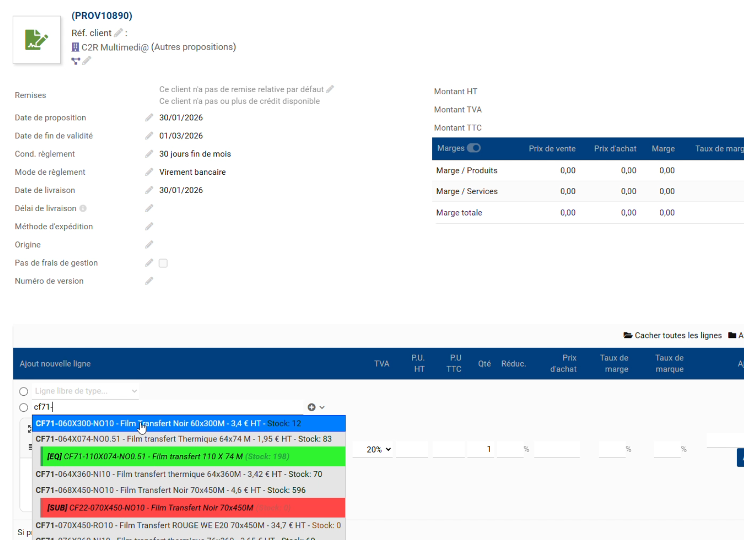Click the Taux de marge input field
This screenshot has width=744, height=540.
[x=612, y=449]
